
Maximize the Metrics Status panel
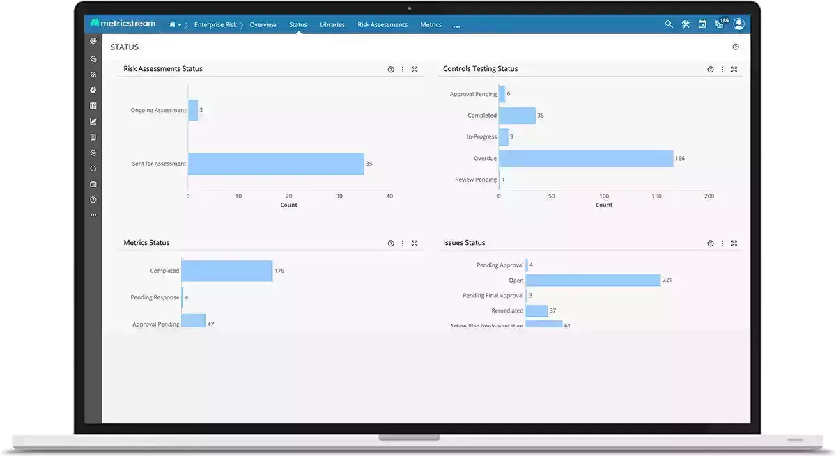point(415,244)
